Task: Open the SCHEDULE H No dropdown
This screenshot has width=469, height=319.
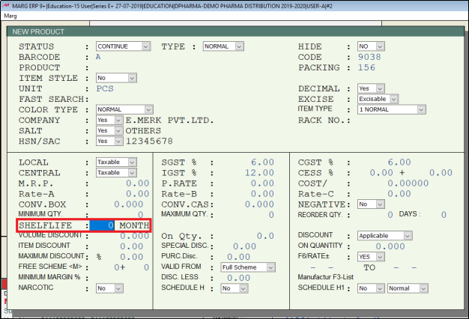Action: pos(234,288)
